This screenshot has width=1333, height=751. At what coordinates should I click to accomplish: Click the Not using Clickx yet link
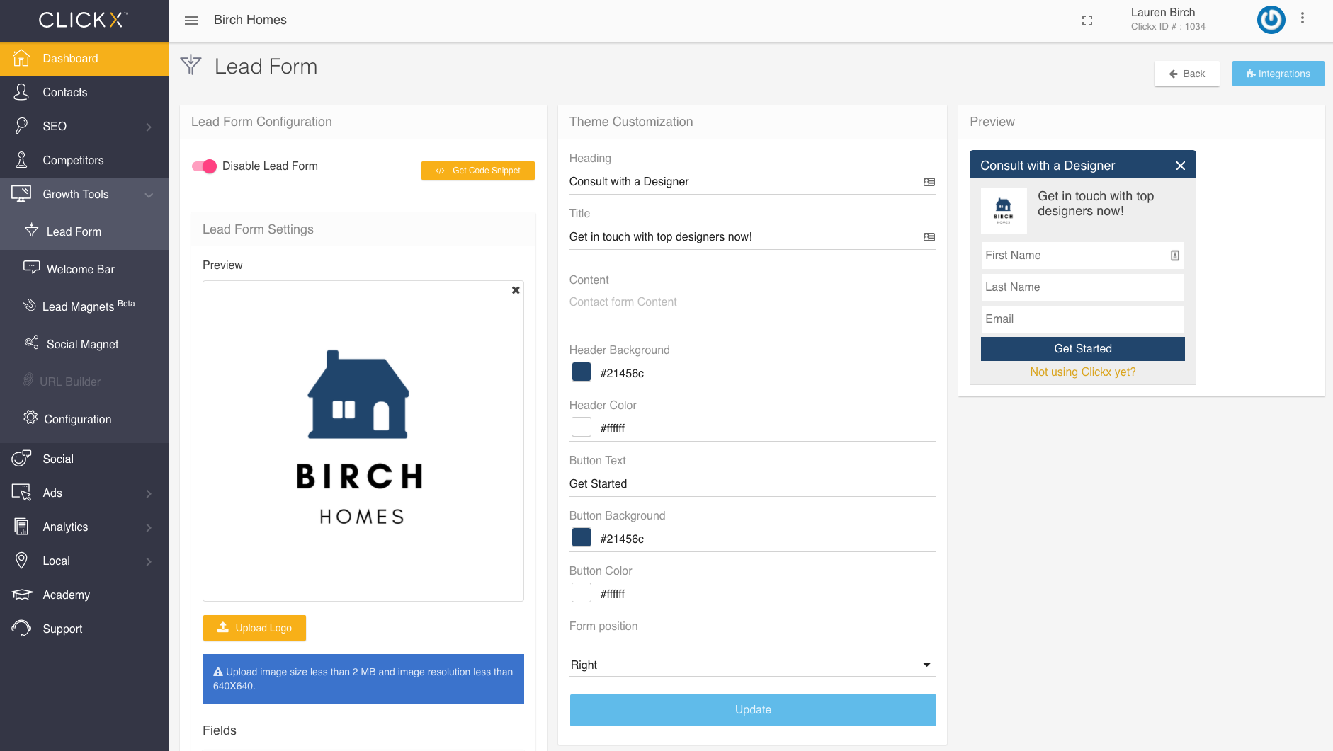click(x=1082, y=372)
